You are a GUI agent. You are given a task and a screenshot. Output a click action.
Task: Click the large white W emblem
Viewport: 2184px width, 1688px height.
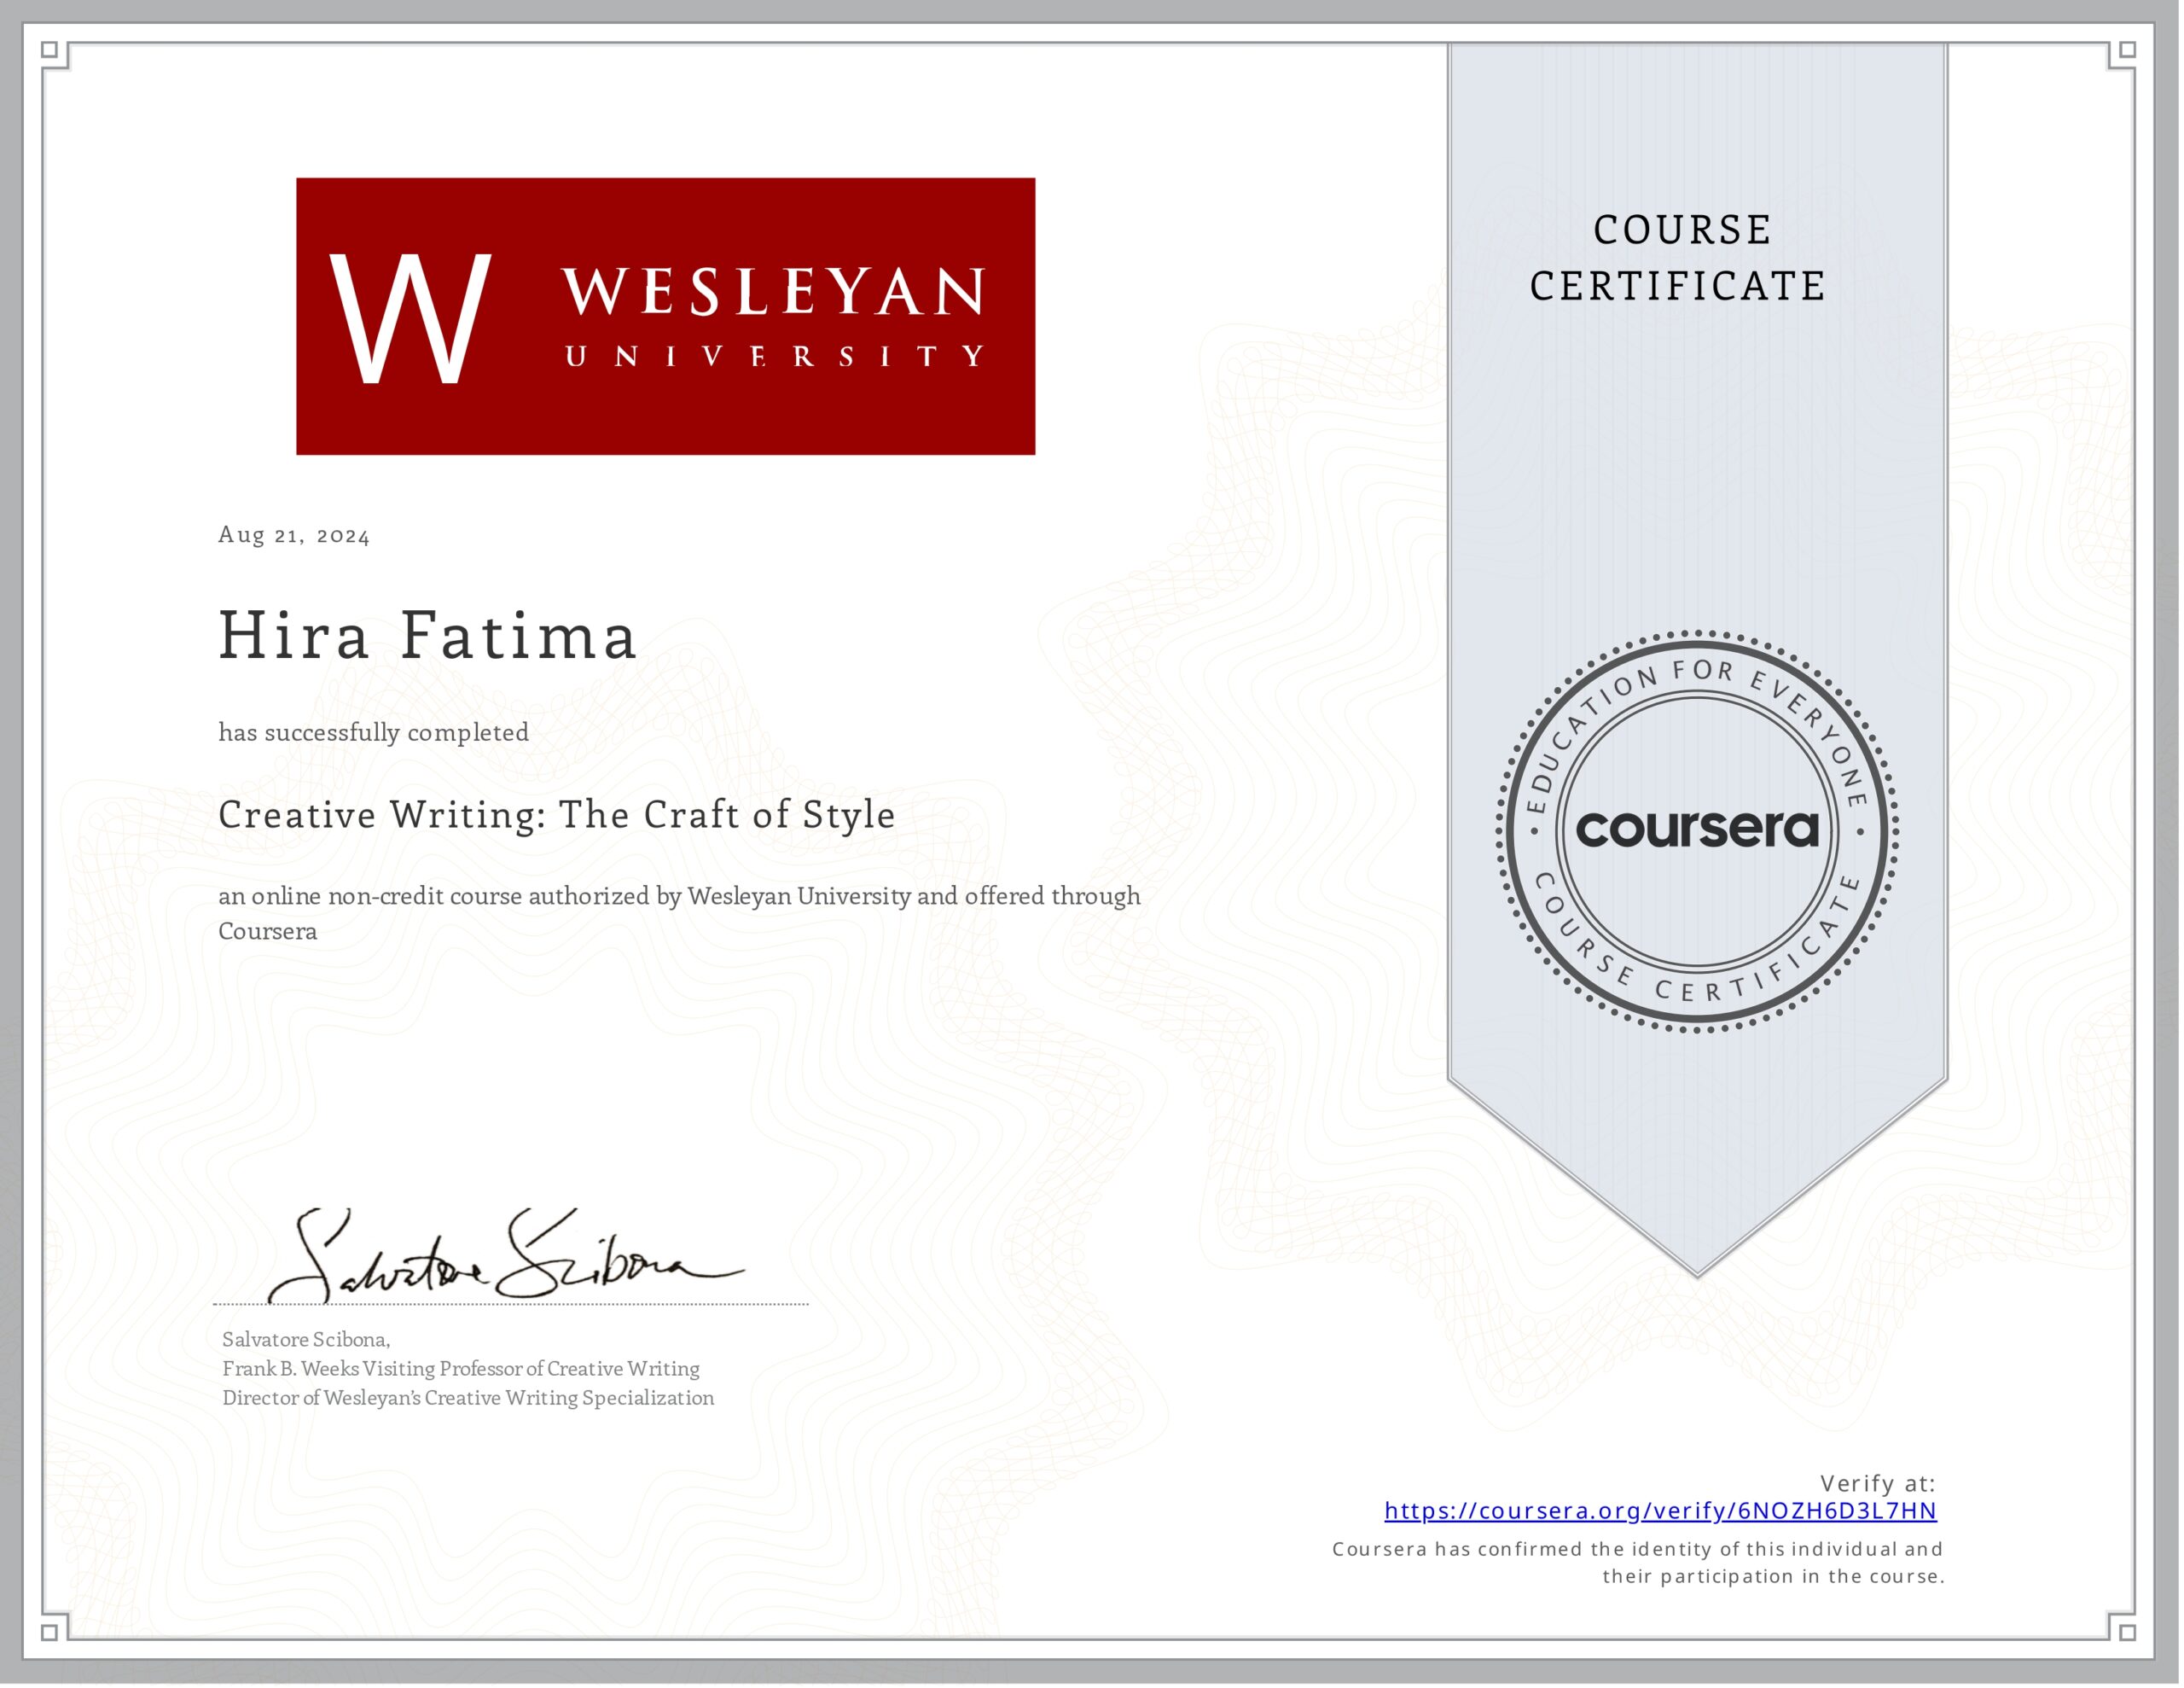pos(410,318)
